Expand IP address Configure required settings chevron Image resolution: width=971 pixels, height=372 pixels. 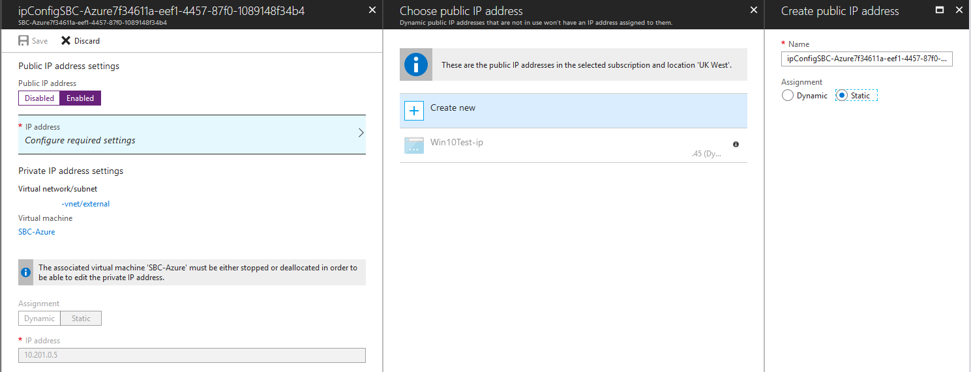click(361, 133)
